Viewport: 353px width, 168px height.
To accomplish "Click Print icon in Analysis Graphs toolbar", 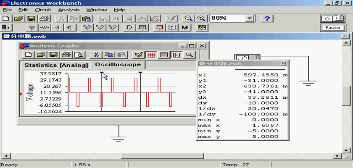I will point(66,55).
